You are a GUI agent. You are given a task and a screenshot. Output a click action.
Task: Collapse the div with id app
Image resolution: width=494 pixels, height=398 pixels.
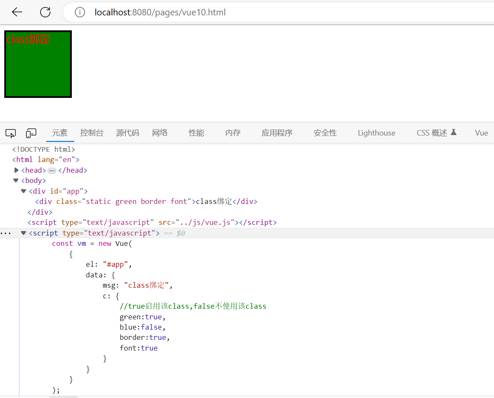(23, 191)
